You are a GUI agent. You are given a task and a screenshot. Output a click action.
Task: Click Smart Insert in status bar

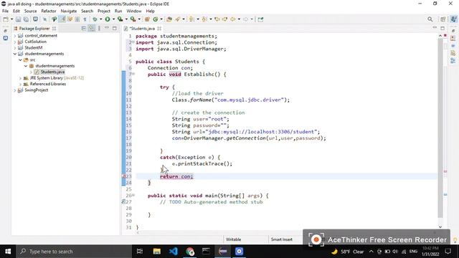(x=282, y=239)
